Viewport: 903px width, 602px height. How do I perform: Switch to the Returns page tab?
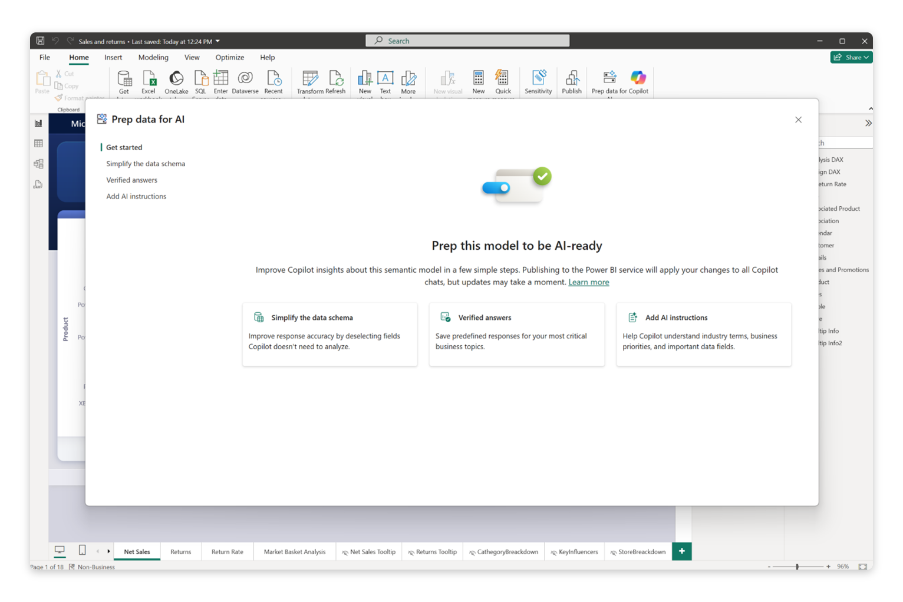click(x=181, y=552)
